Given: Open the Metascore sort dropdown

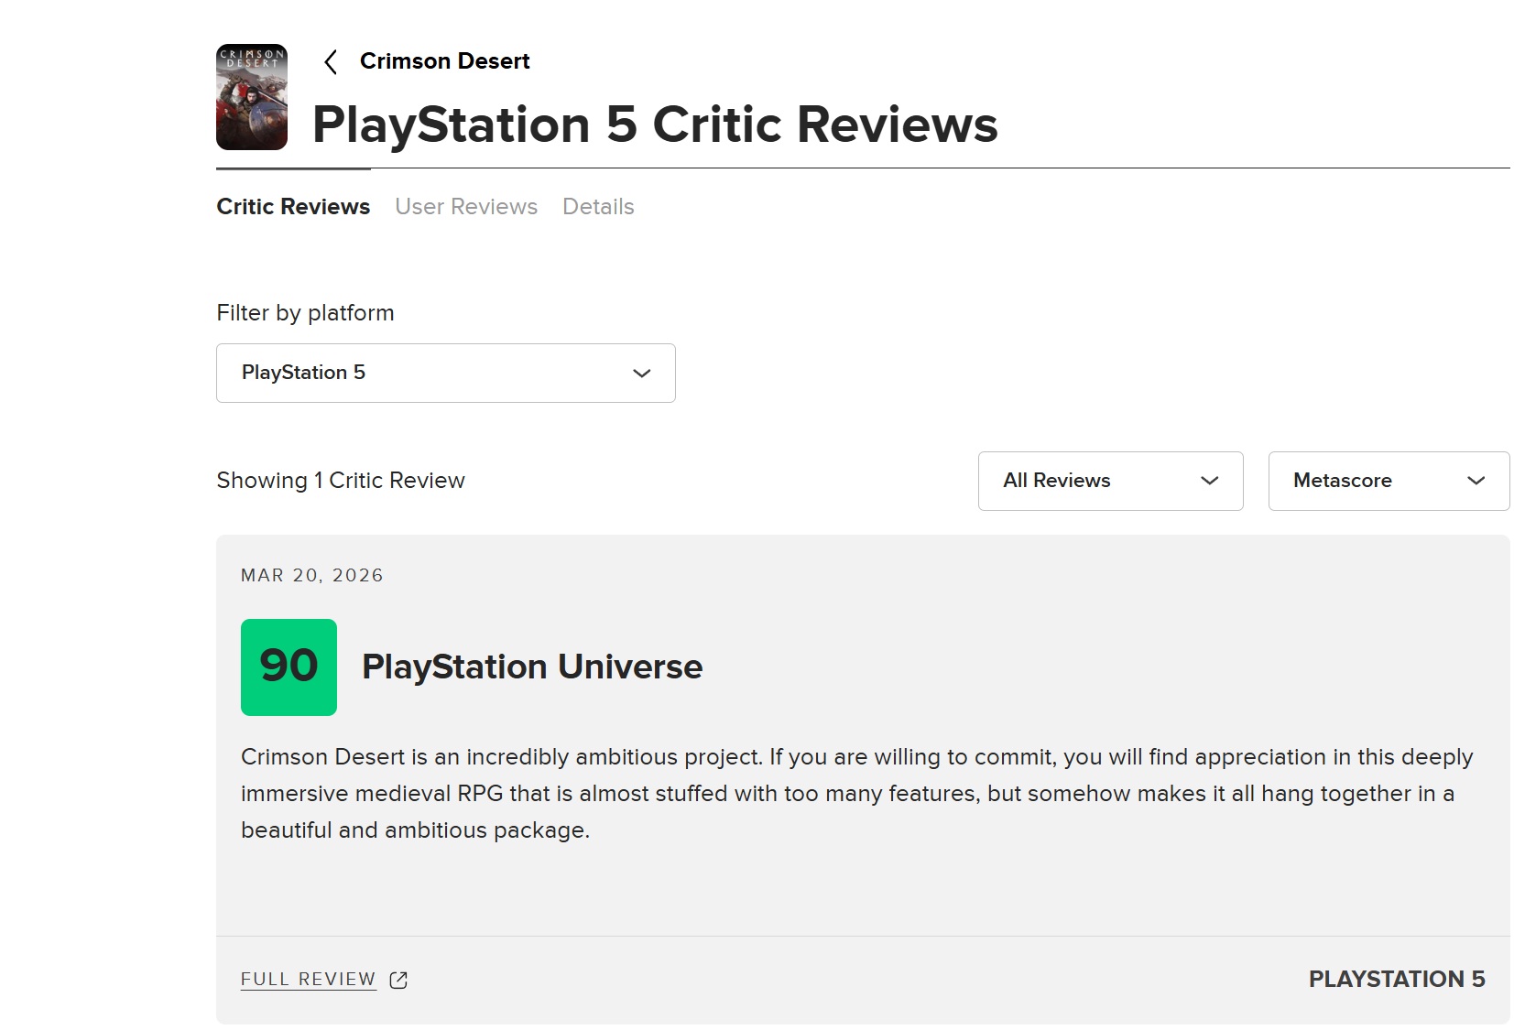Looking at the screenshot, I should [x=1388, y=481].
